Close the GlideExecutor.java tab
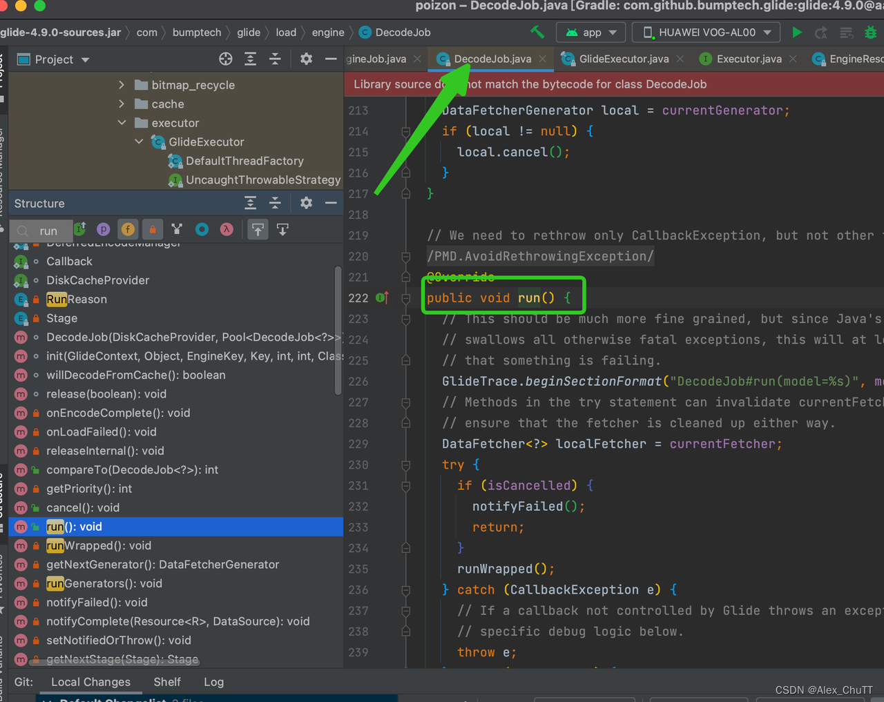 pyautogui.click(x=680, y=59)
